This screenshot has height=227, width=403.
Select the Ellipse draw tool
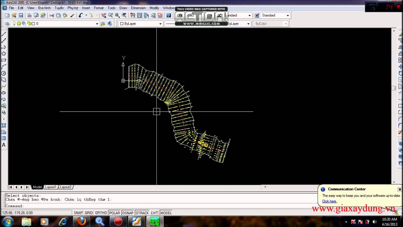point(4,93)
